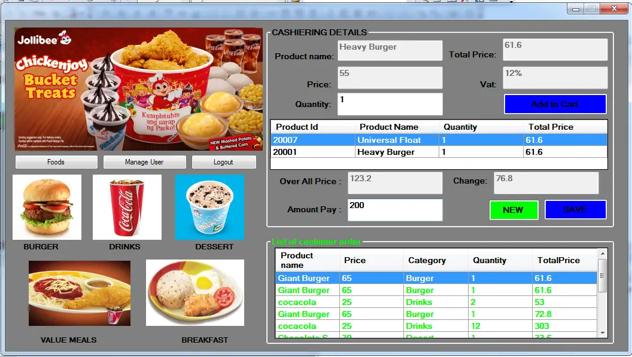Screen dimensions: 632x357
Task: Click the blue SAVE button
Action: (x=575, y=209)
